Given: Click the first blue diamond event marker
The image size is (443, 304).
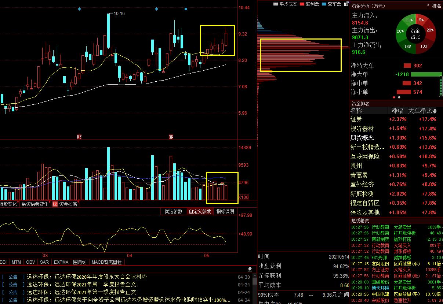Looking at the screenshot, I should 79,9.
